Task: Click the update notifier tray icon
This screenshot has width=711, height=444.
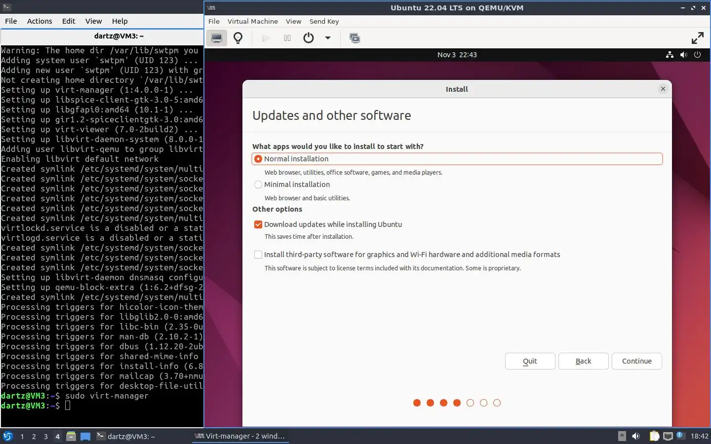Action: [x=680, y=435]
